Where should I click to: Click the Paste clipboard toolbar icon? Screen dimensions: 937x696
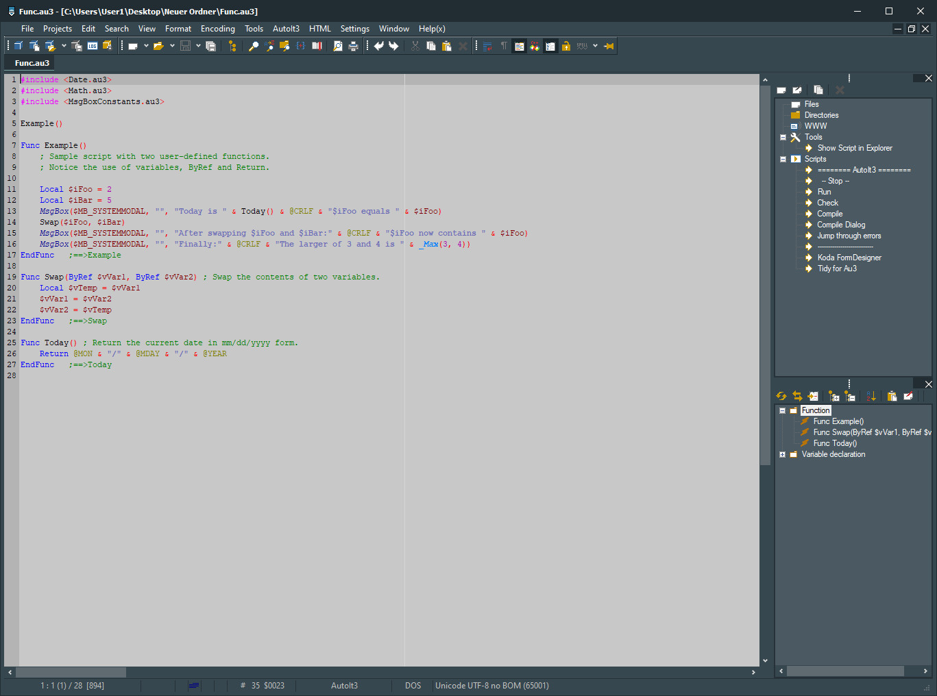(447, 46)
